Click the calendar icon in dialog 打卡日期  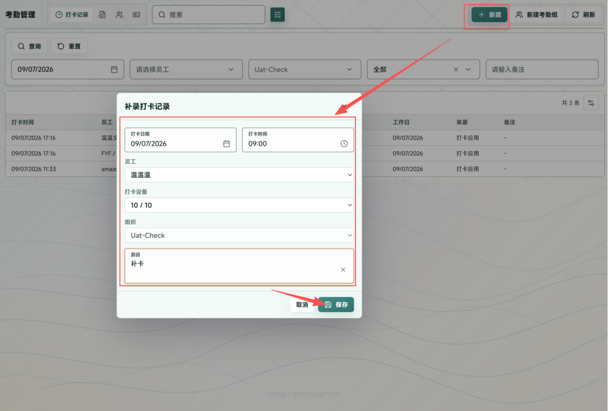(227, 144)
